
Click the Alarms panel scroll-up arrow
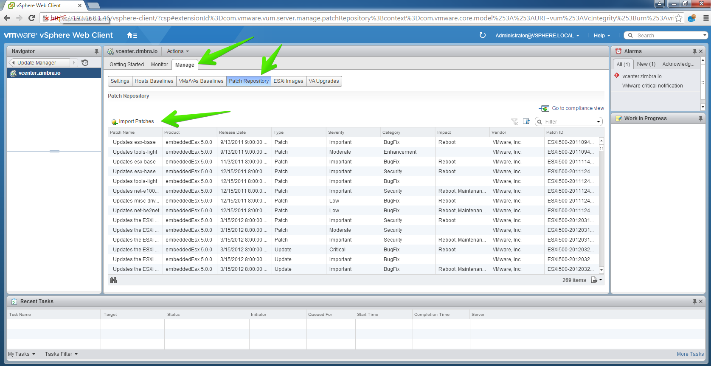pos(703,60)
